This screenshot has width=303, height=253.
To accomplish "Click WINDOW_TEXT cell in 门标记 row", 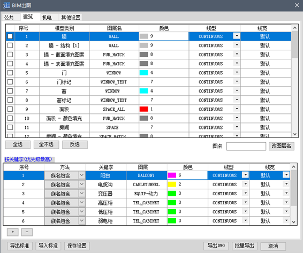I will coord(114,82).
